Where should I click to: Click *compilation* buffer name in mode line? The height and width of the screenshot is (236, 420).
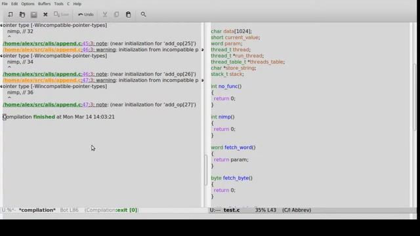[37, 210]
